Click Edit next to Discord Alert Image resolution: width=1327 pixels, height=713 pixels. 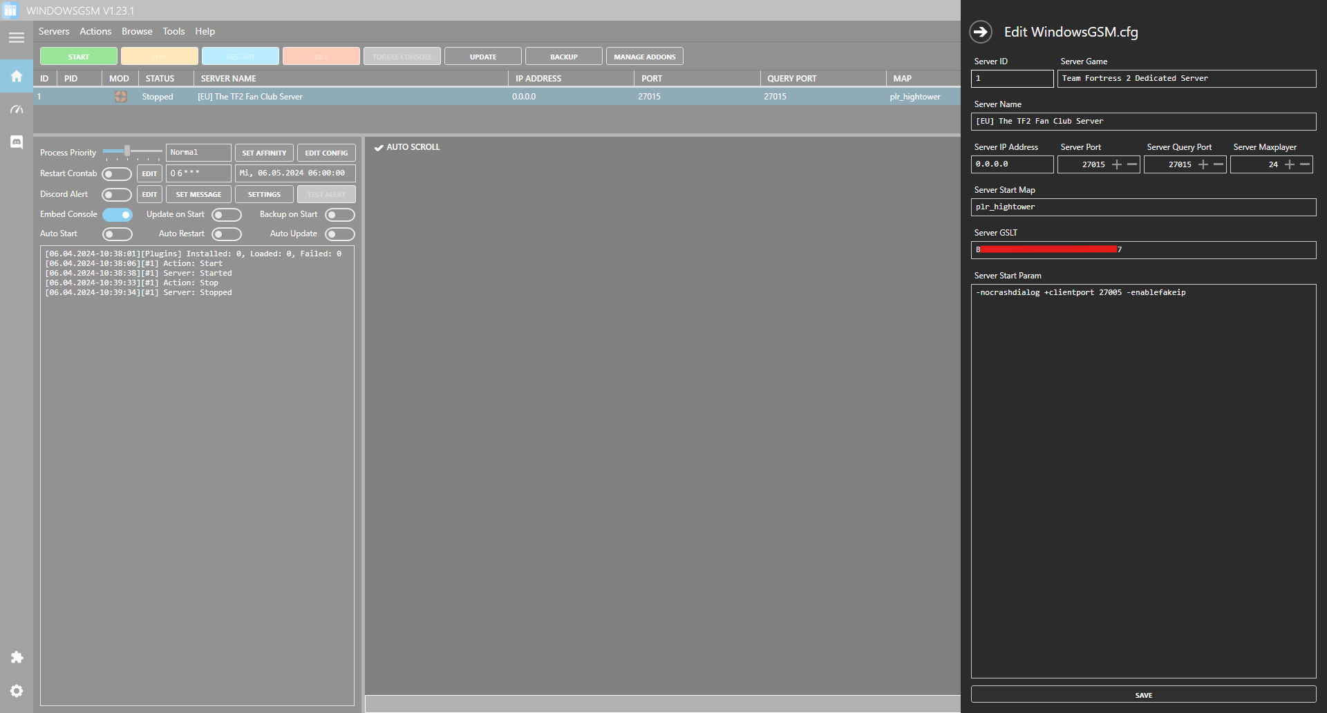[149, 194]
